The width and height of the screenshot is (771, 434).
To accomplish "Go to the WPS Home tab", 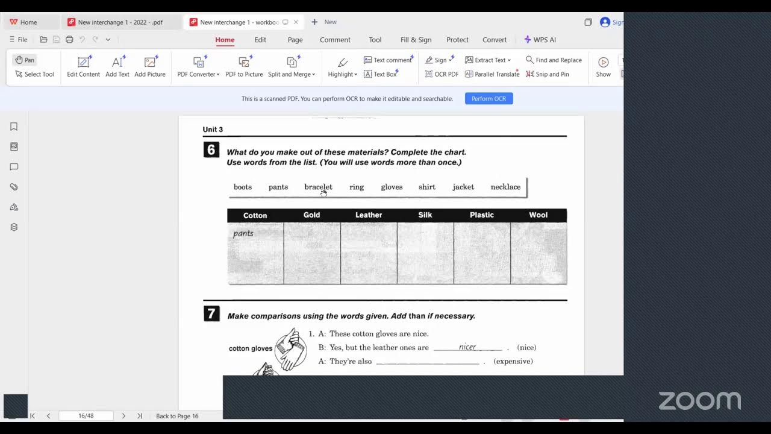I will coord(23,22).
